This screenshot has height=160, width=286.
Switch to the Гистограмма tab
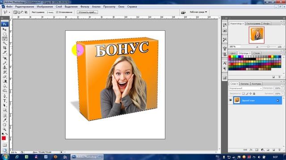(x=253, y=24)
